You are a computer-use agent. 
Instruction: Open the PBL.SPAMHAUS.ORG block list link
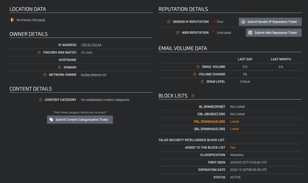(209, 121)
